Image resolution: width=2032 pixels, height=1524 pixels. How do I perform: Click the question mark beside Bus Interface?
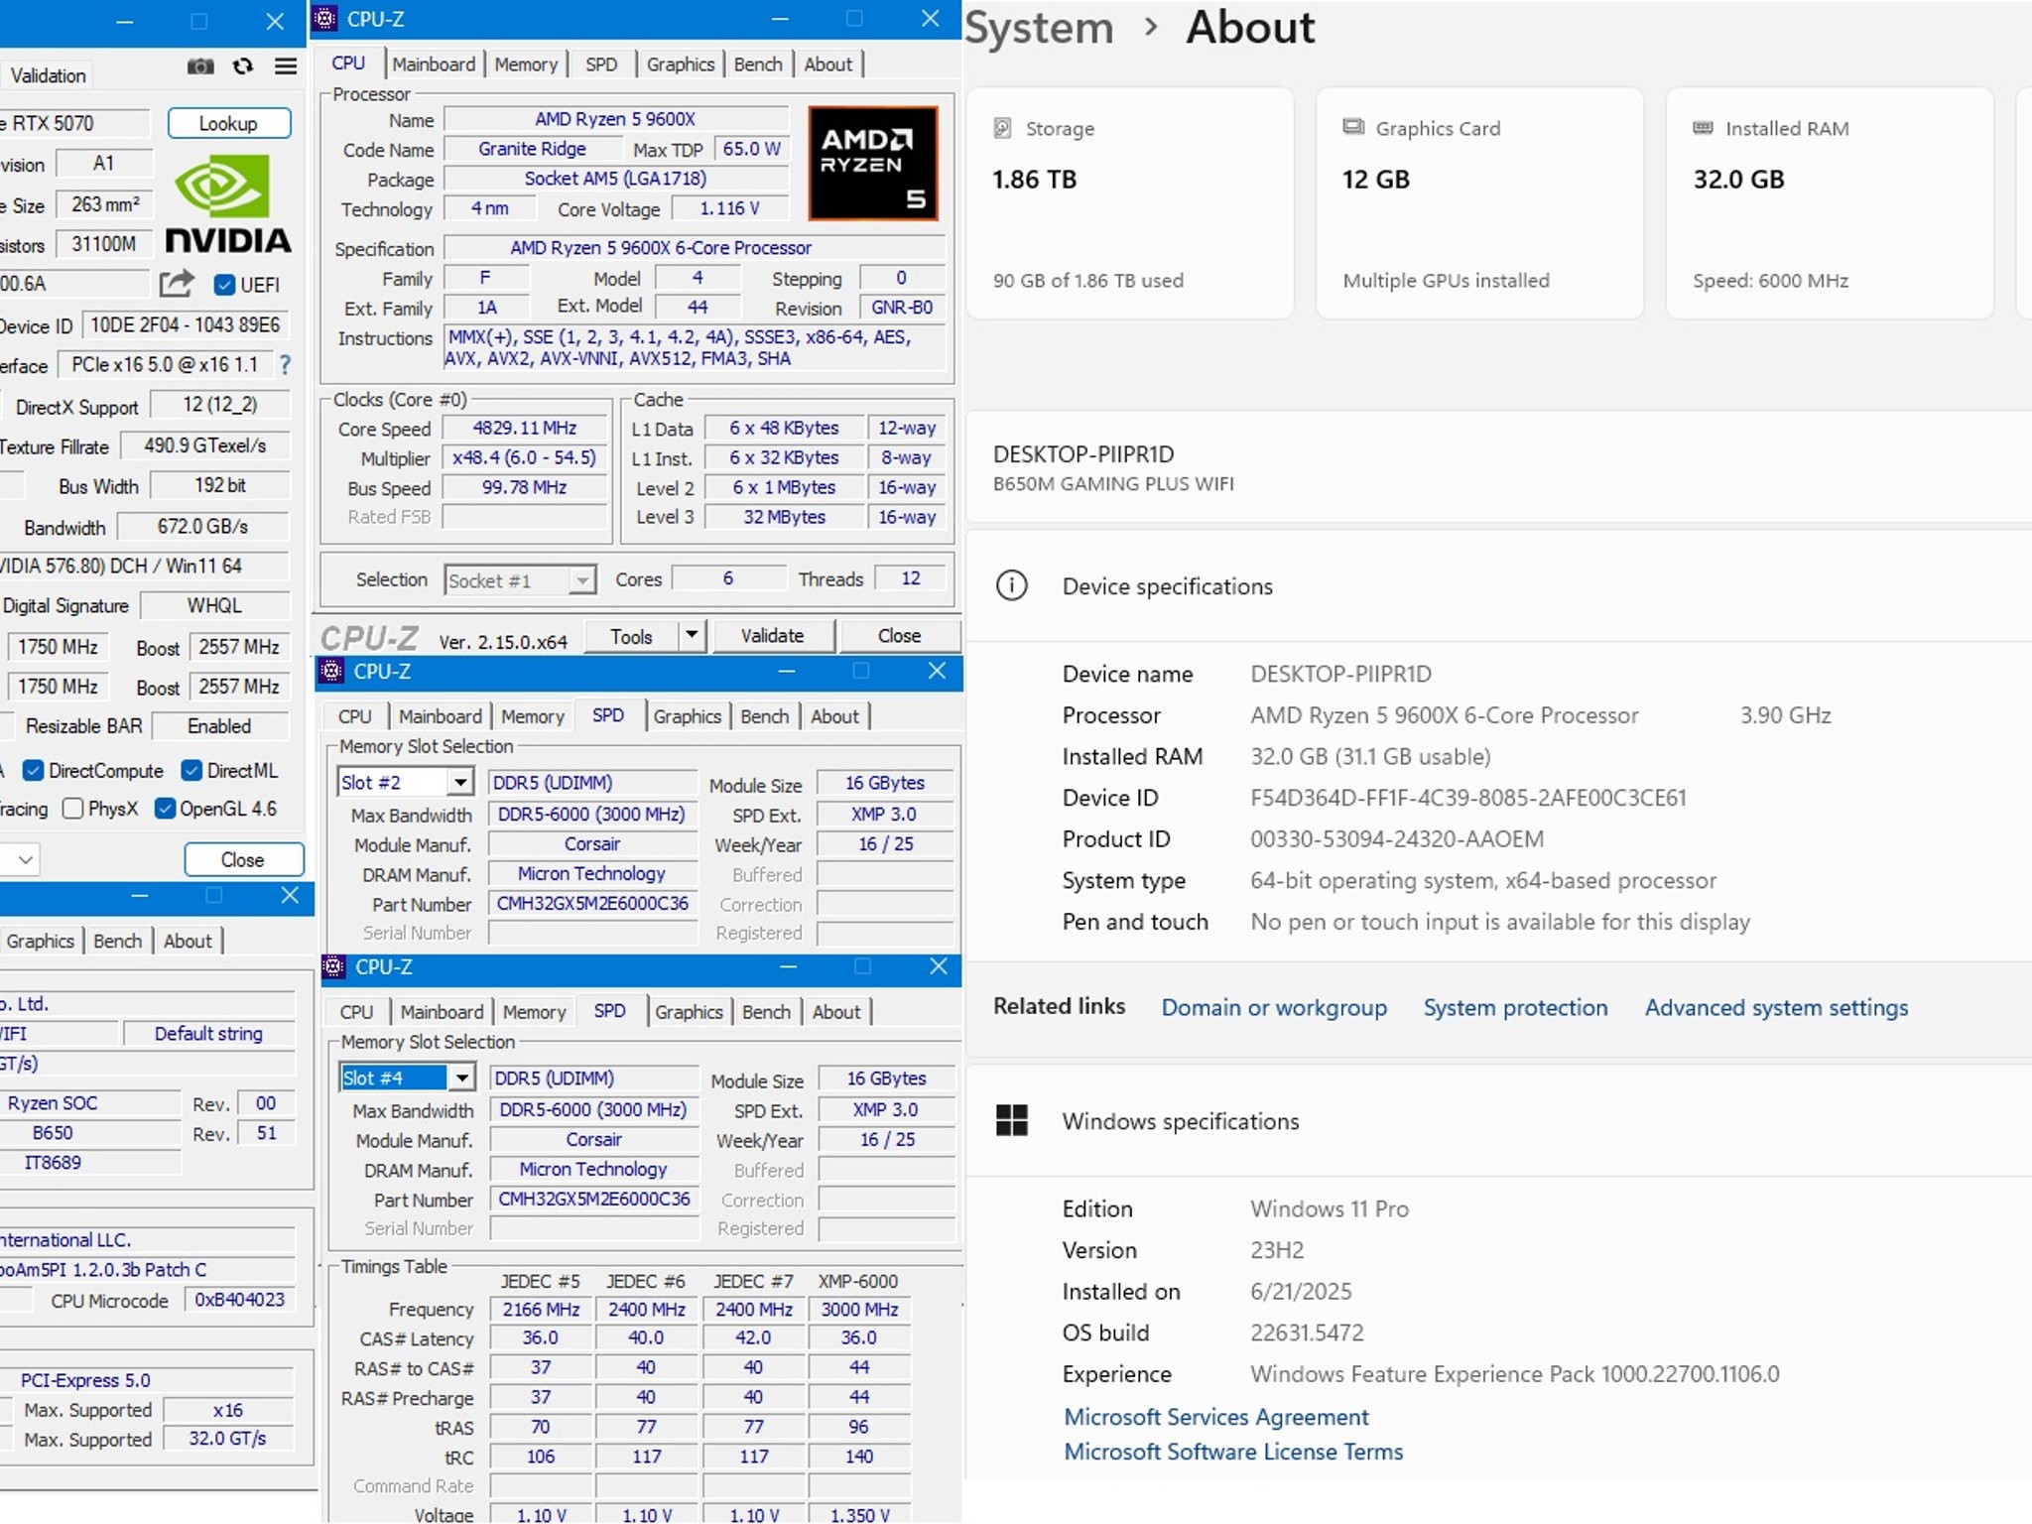pyautogui.click(x=286, y=365)
